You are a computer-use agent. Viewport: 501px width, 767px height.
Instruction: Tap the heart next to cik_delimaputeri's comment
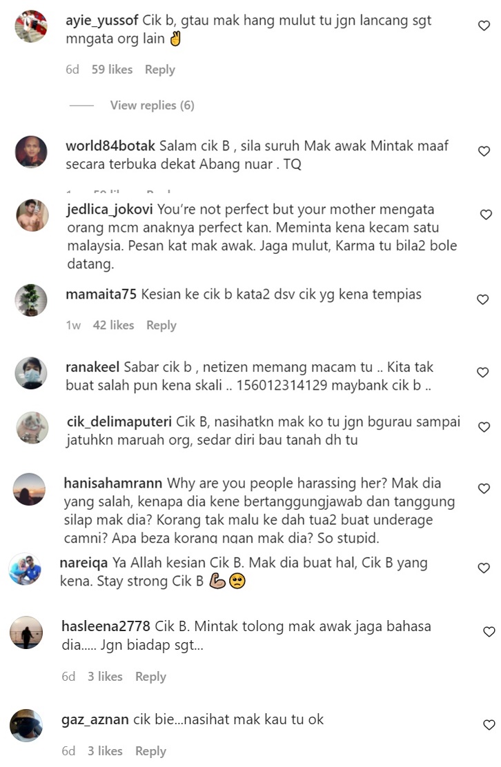point(484,427)
